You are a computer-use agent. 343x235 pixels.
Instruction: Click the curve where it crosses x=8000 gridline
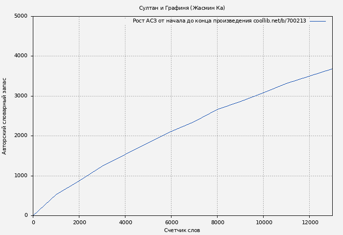[217, 109]
